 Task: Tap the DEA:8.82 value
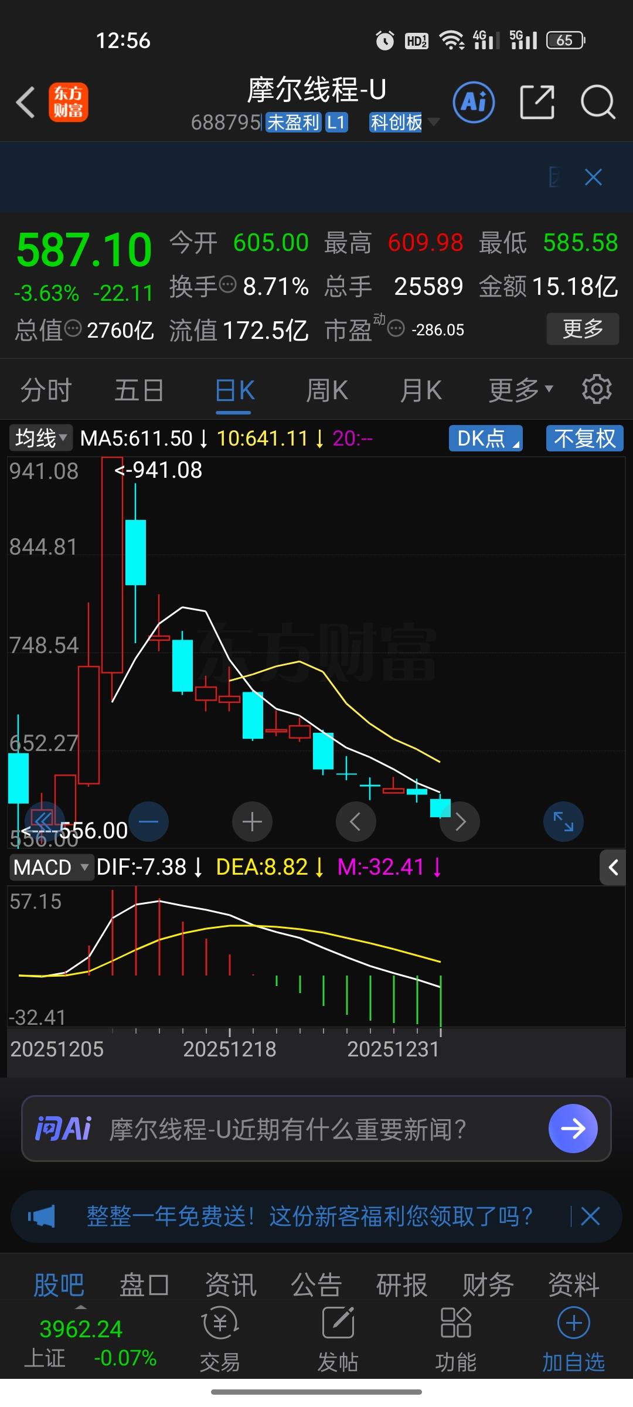tap(270, 867)
